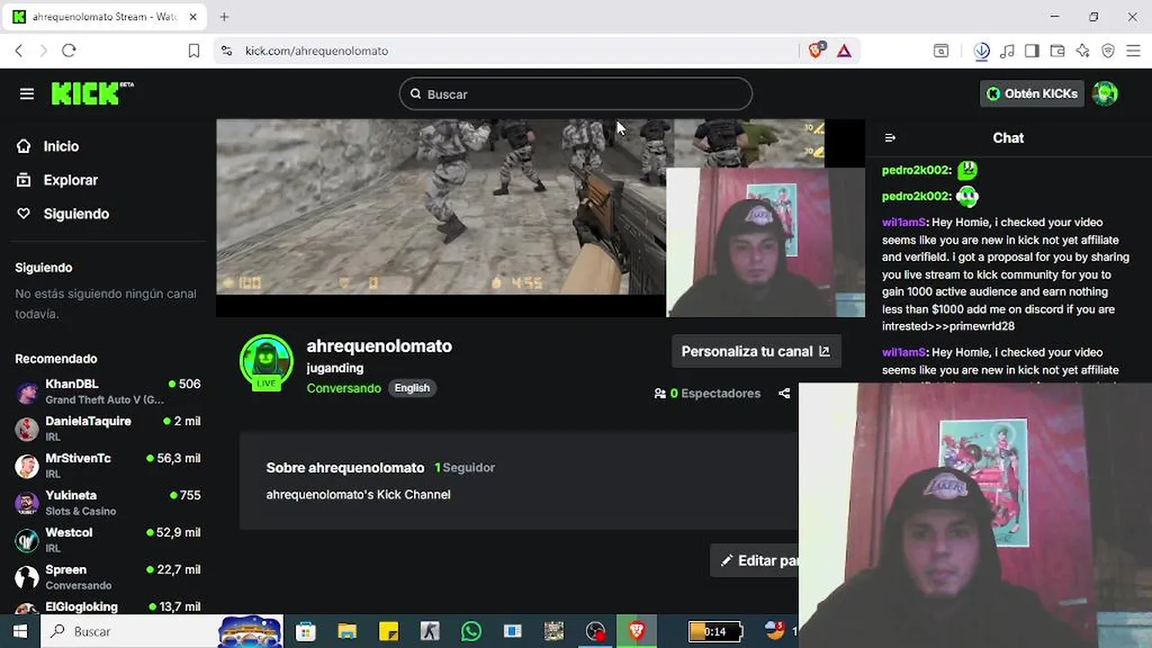Open the Brave Wallet icon
Image resolution: width=1152 pixels, height=648 pixels.
click(1057, 50)
